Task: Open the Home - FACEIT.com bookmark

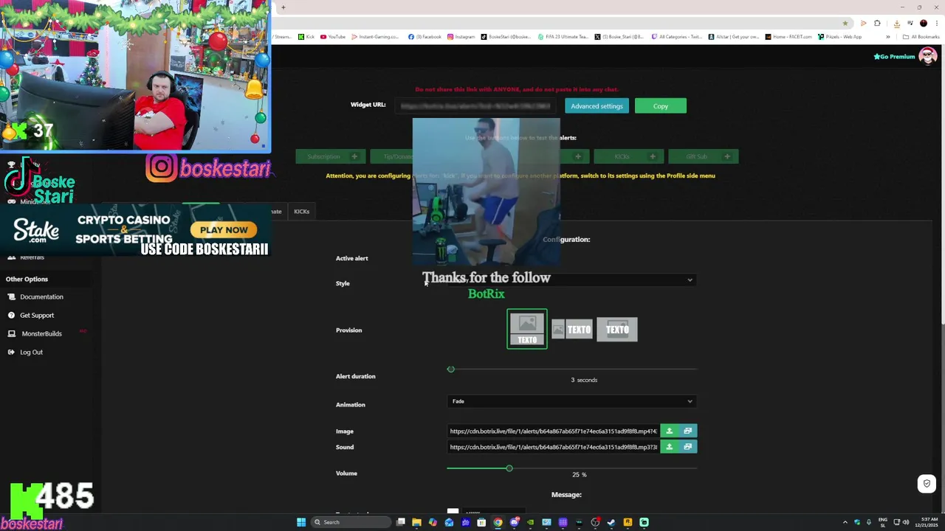Action: coord(788,37)
